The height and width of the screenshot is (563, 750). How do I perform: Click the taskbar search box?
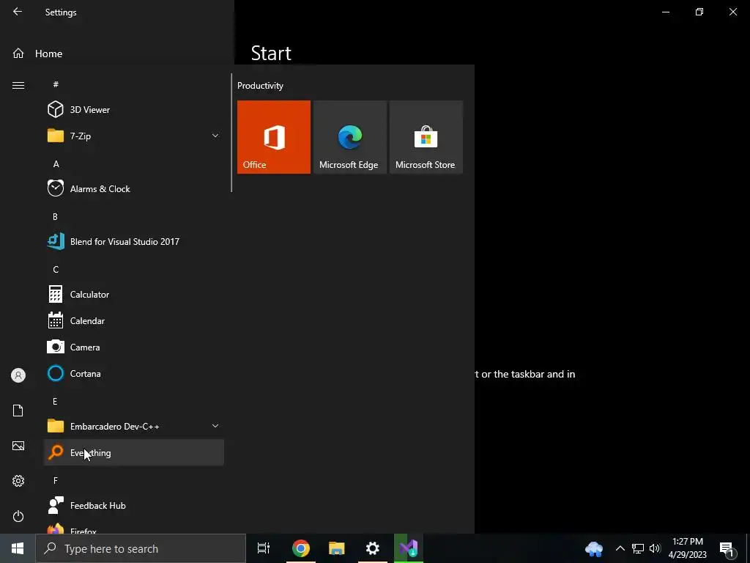pyautogui.click(x=141, y=548)
